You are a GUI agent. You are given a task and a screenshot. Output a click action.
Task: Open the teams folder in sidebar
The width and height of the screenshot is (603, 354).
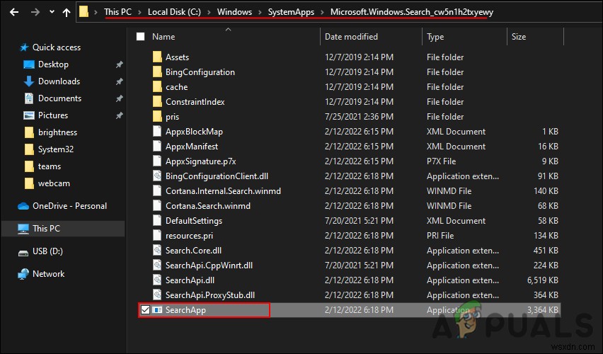pos(50,166)
